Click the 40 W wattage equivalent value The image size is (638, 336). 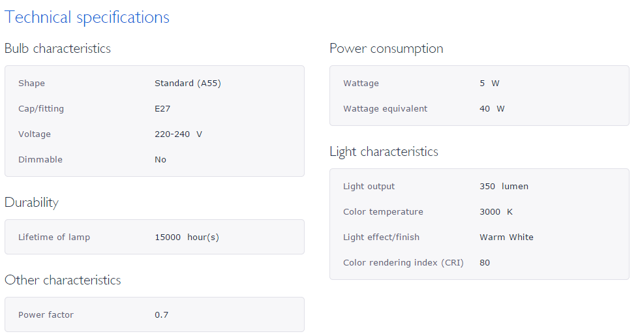[x=492, y=109]
